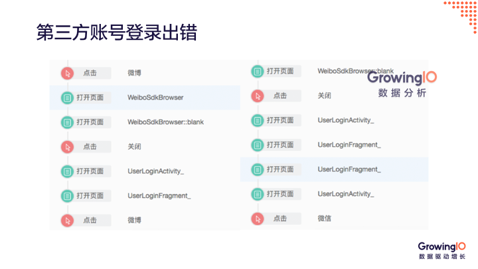The image size is (478, 269).
Task: Select WeiboSdkBrowser::blank text in the left list
Action: [166, 122]
